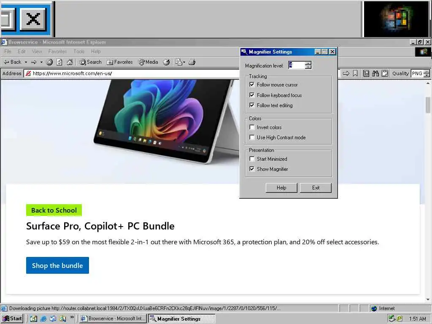The width and height of the screenshot is (432, 324).
Task: Click the Quality PNG field
Action: click(417, 73)
